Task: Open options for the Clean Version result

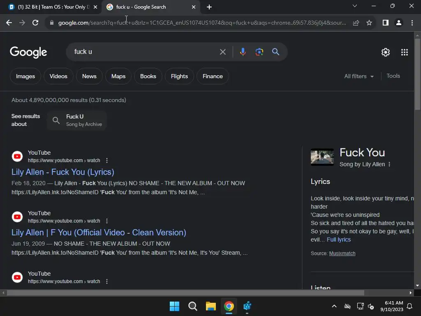Action: pos(107,221)
